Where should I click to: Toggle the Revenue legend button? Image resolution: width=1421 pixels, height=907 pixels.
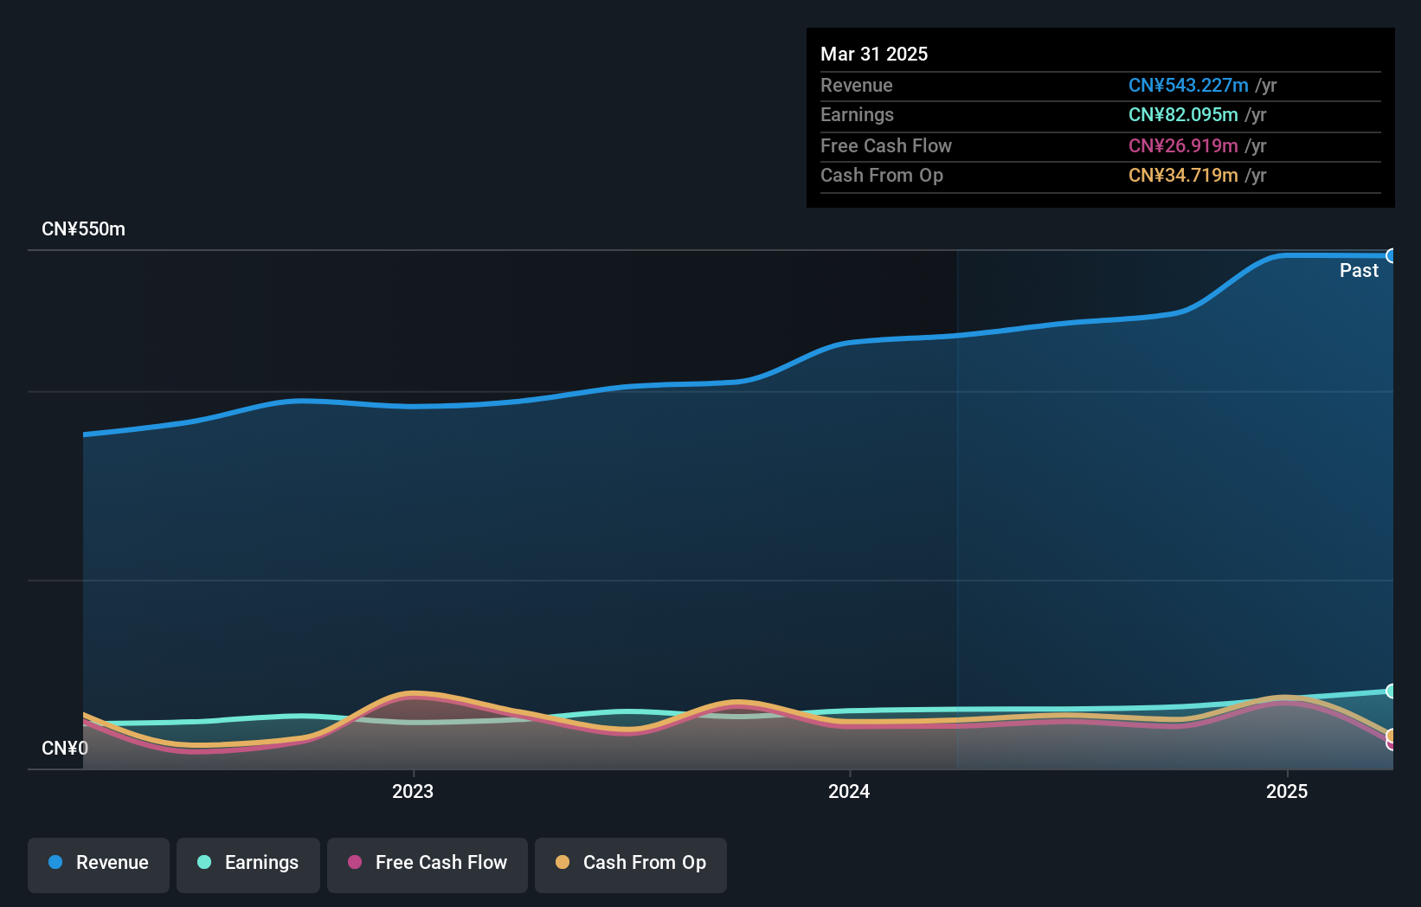tap(99, 865)
